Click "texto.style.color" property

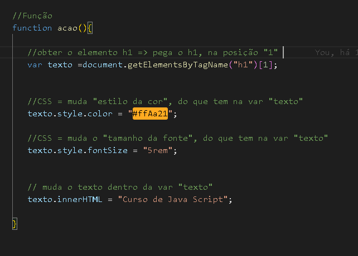[x=70, y=114]
